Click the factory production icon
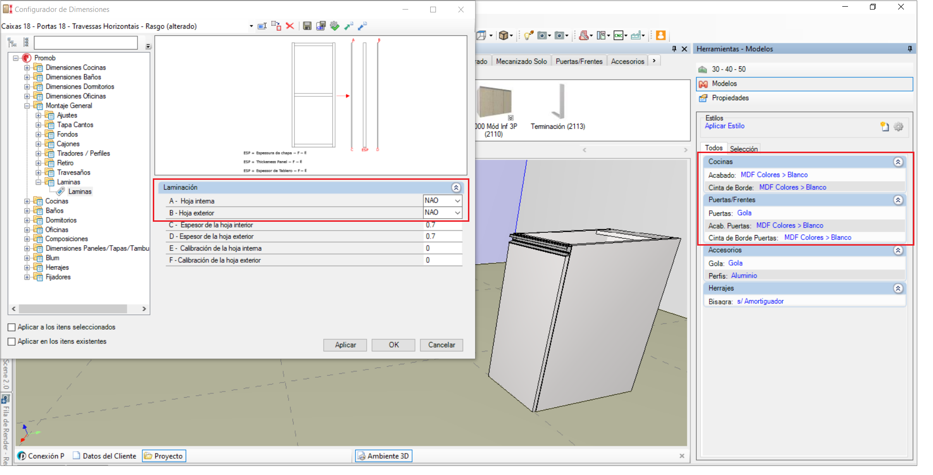 (636, 35)
